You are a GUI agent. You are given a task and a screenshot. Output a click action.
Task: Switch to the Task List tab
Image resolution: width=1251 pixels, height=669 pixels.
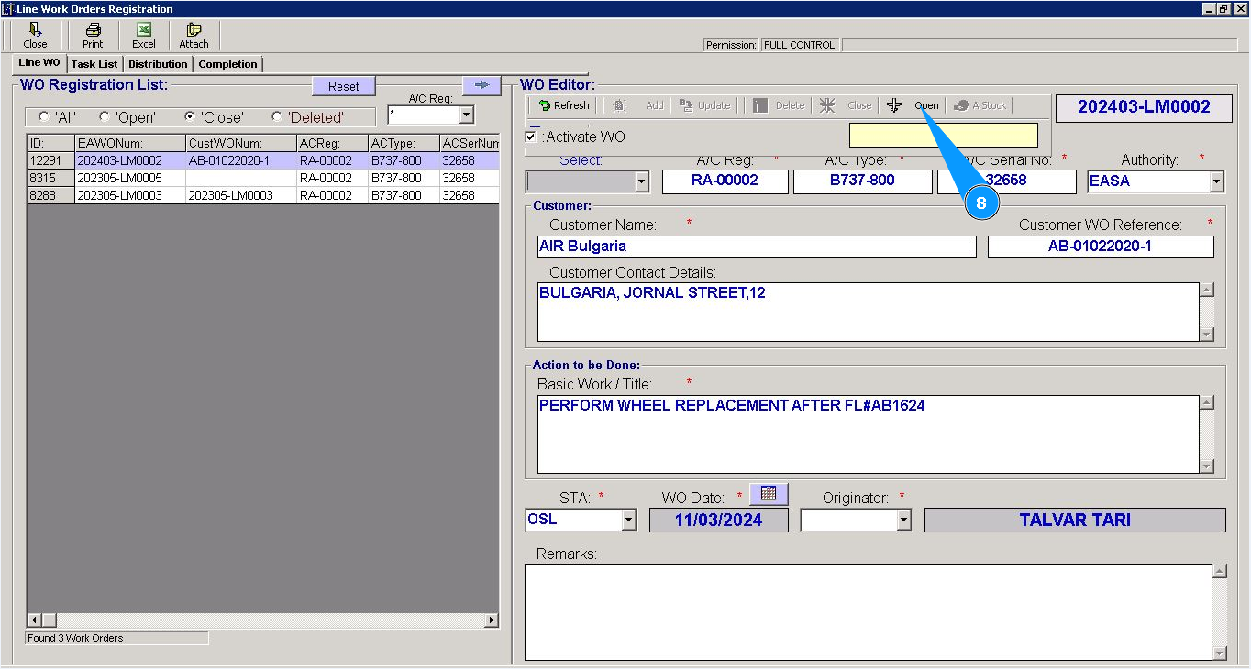point(94,64)
